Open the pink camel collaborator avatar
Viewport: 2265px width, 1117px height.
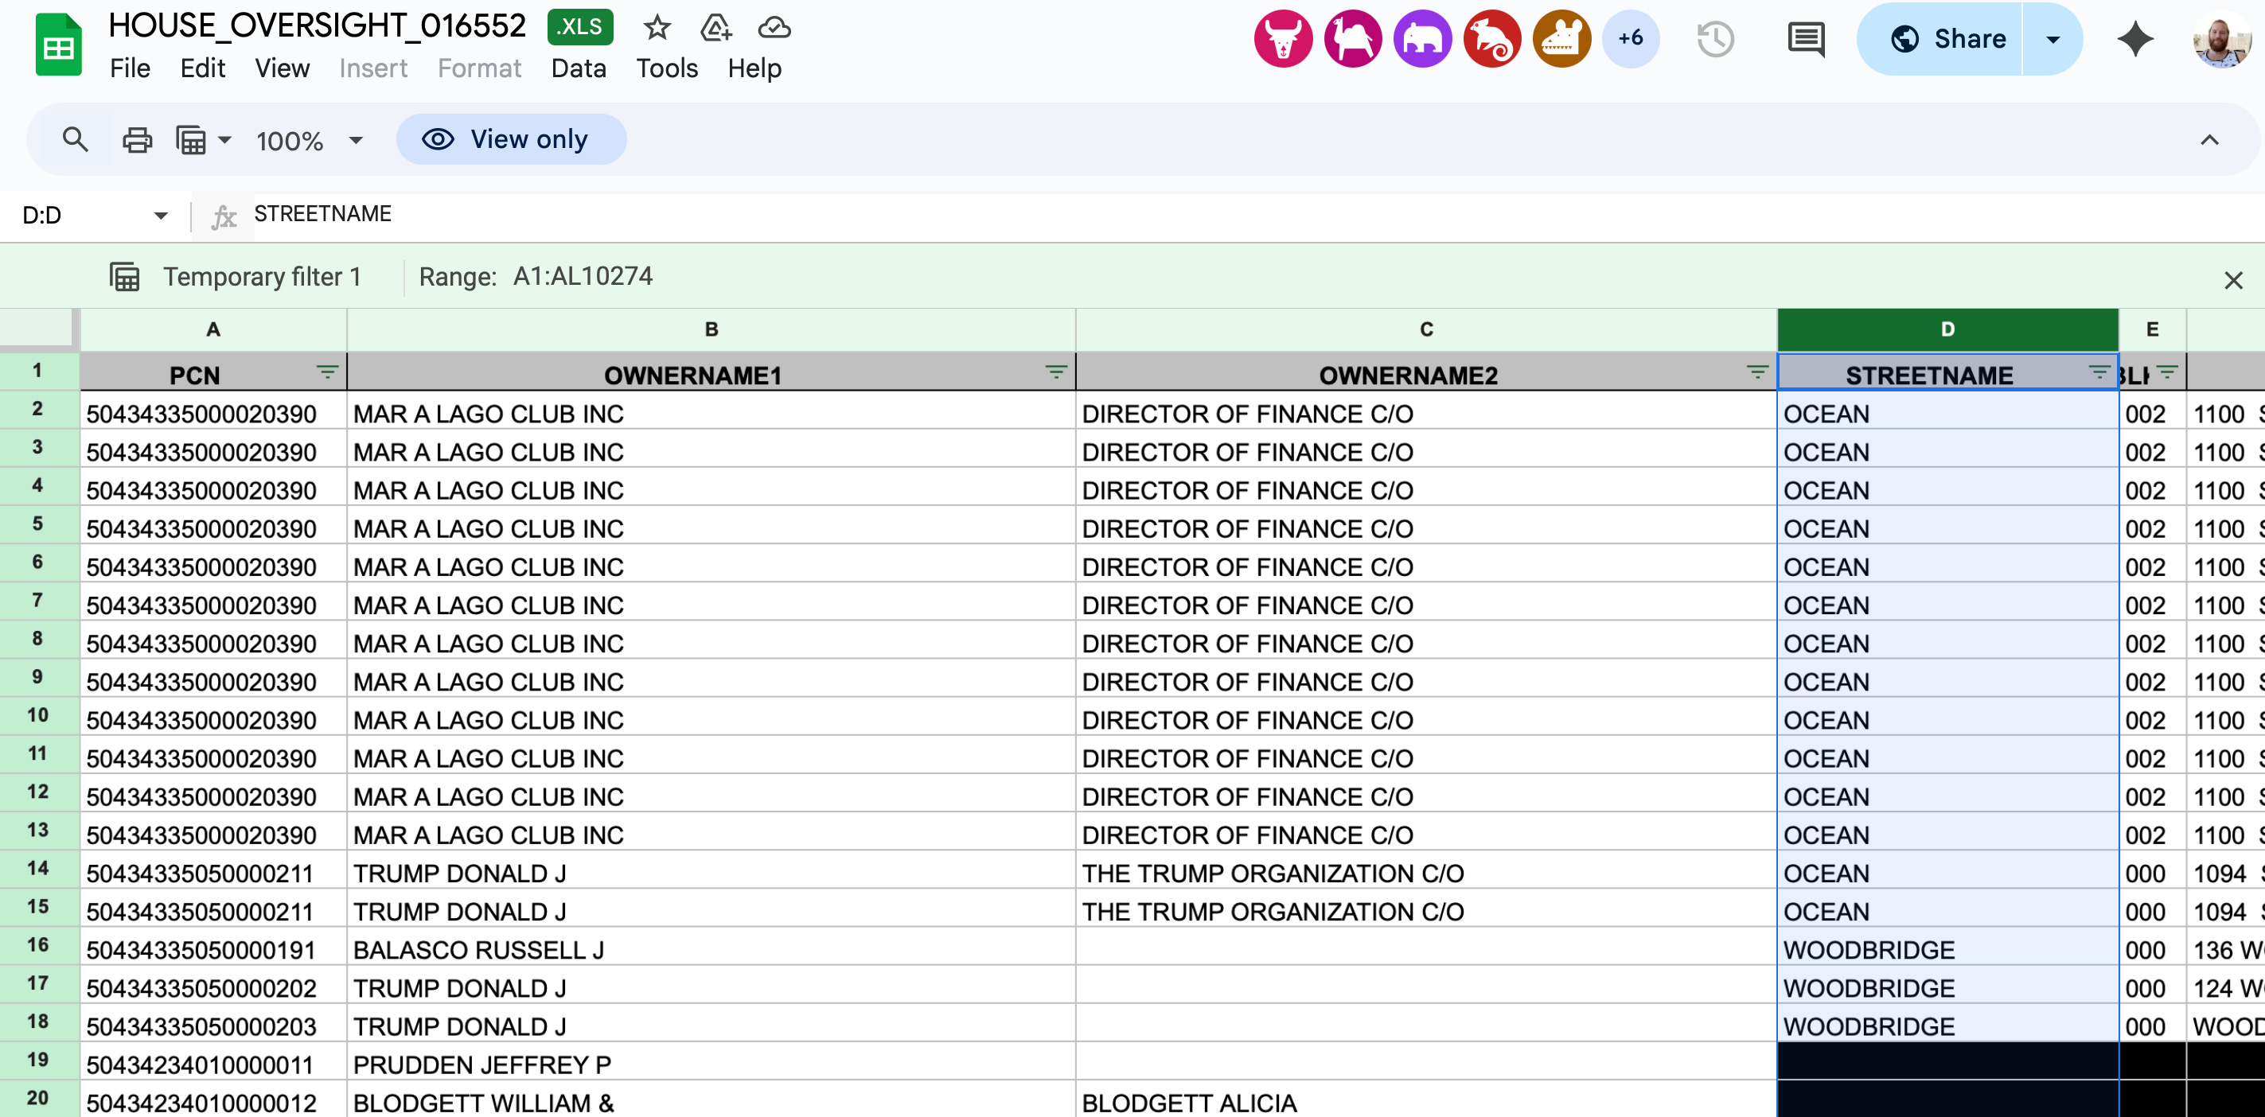coord(1352,39)
